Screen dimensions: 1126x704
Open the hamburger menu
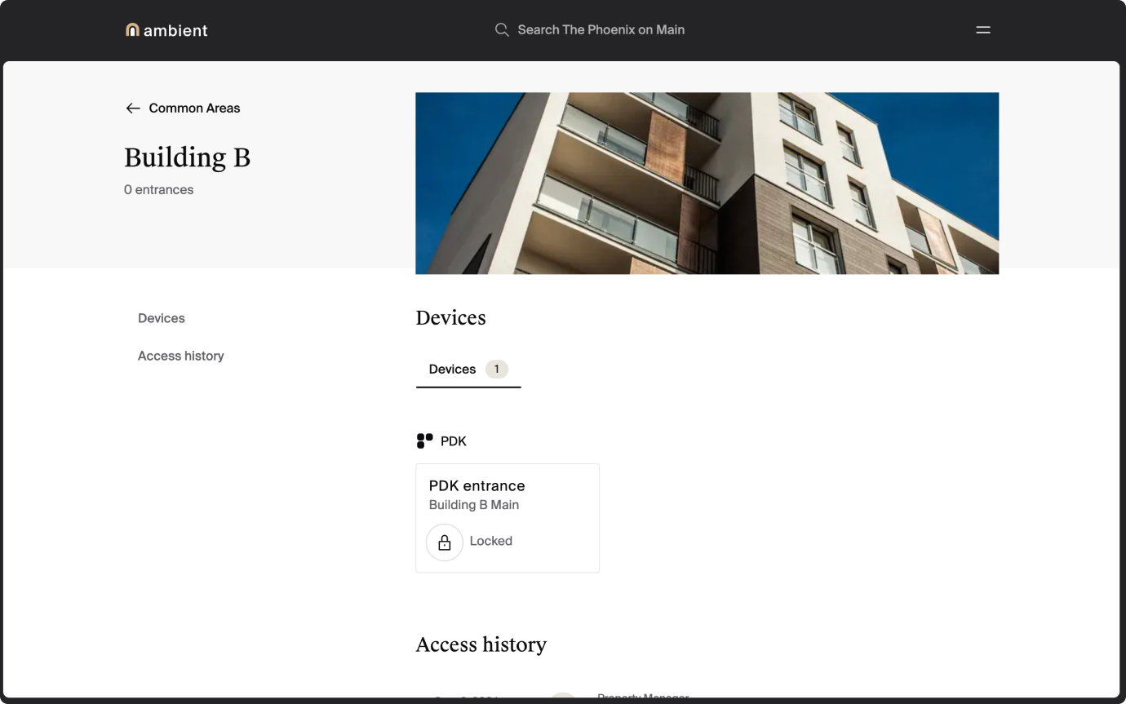click(983, 30)
